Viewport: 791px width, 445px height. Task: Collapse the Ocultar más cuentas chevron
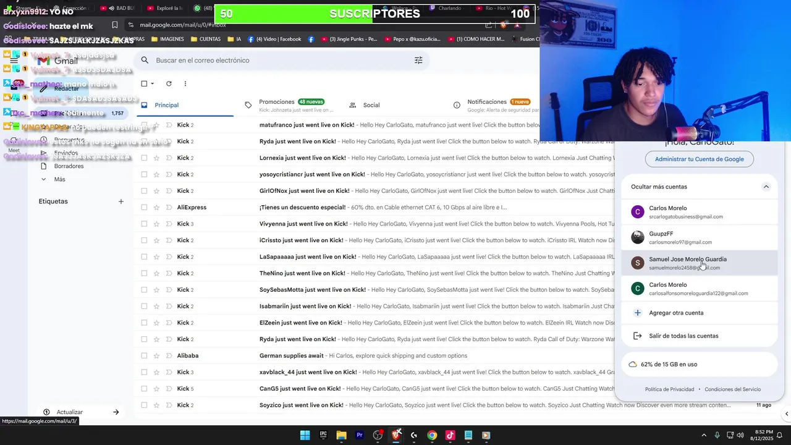pyautogui.click(x=766, y=187)
